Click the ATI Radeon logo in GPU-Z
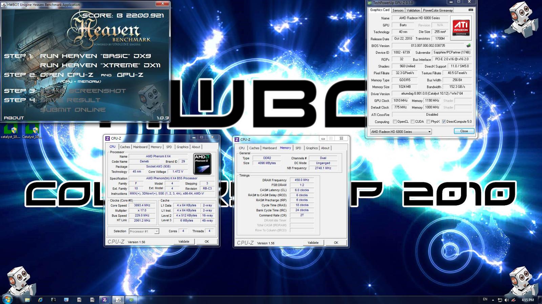This screenshot has width=542, height=304. tap(461, 27)
